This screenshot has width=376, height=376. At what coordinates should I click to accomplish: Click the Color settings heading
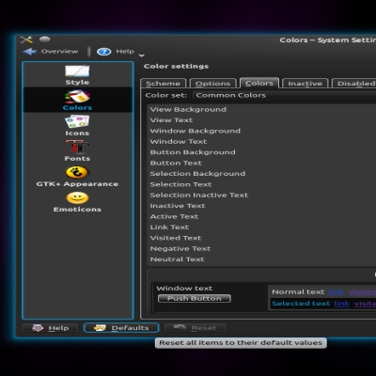pyautogui.click(x=176, y=67)
